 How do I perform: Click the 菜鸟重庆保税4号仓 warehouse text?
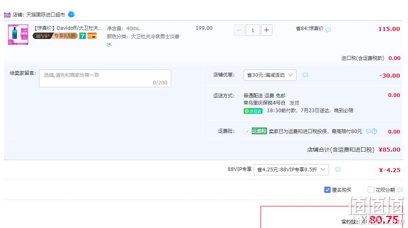(x=264, y=103)
